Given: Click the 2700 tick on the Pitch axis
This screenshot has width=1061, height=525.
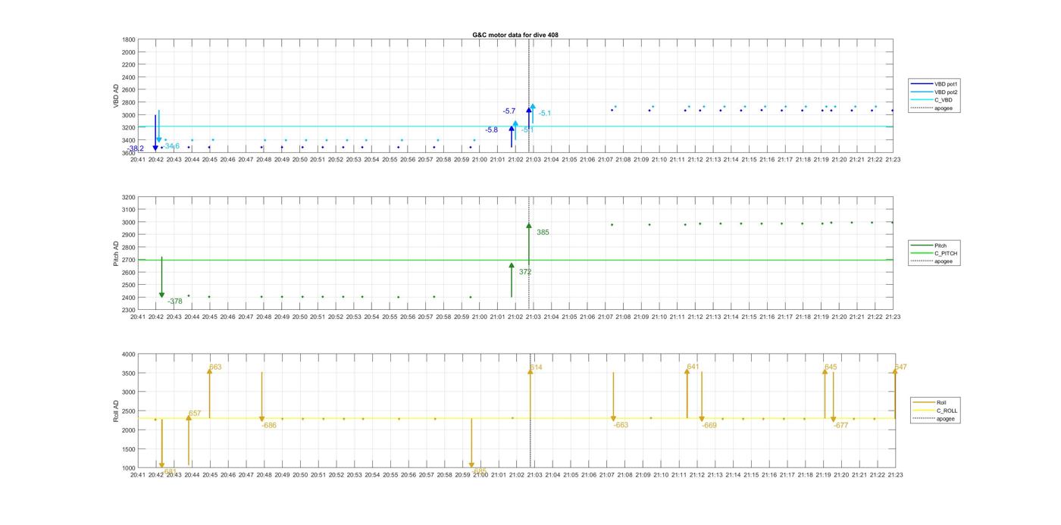Looking at the screenshot, I should coord(128,260).
